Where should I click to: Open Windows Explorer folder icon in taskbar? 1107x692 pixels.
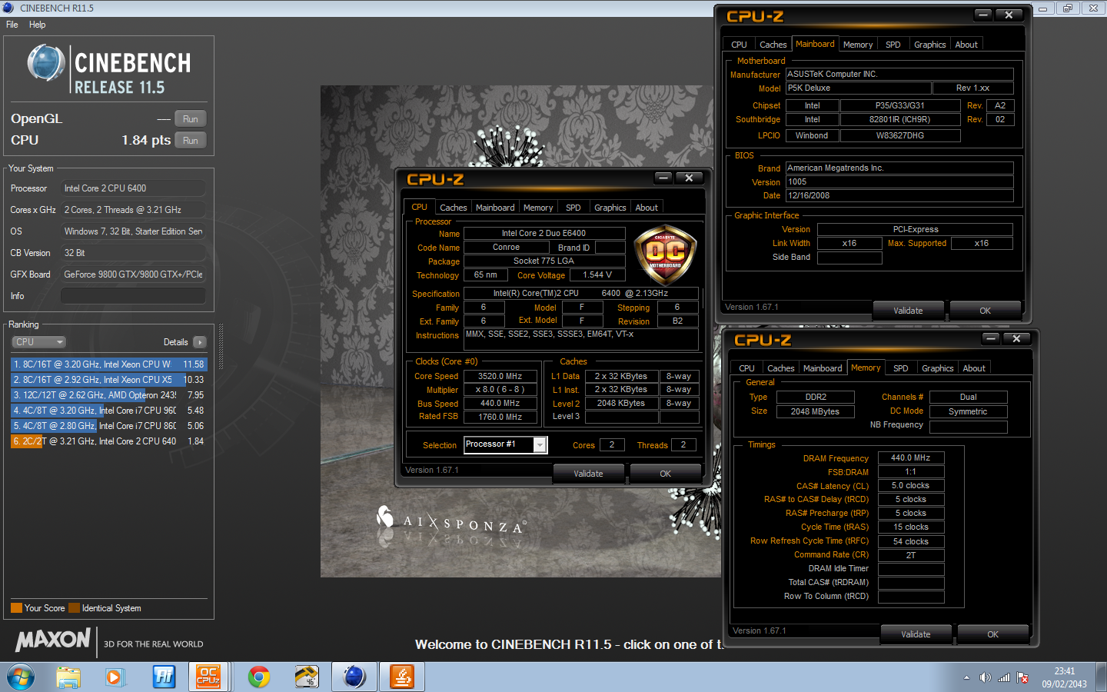[x=68, y=677]
